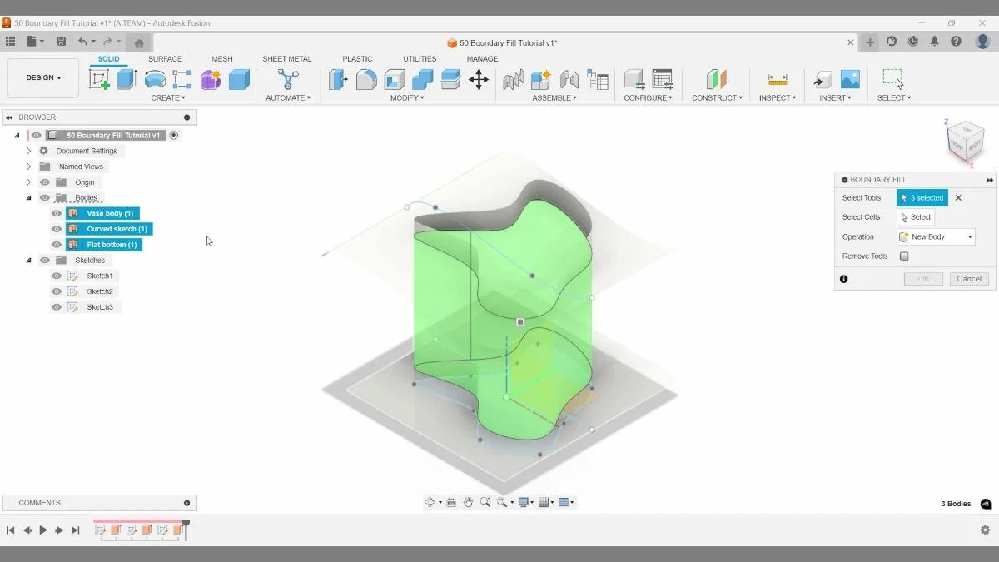Screen dimensions: 999x562
Task: Activate Zoom tool in the navigation bar
Action: click(486, 501)
